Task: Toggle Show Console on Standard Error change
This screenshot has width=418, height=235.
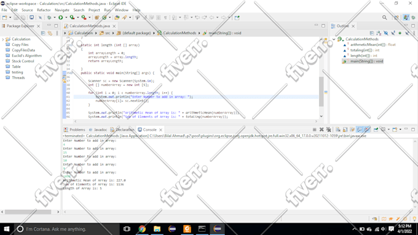Action: 367,129
